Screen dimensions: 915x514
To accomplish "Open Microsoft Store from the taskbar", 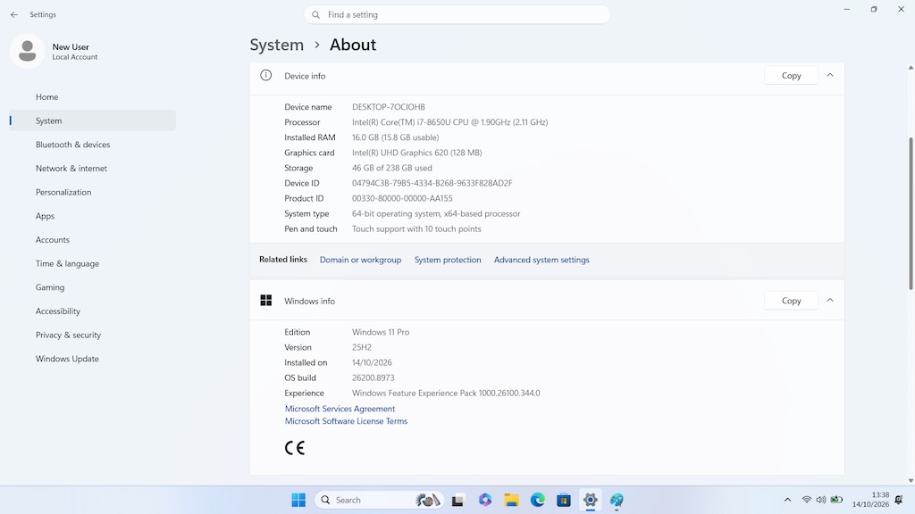I will click(x=564, y=500).
